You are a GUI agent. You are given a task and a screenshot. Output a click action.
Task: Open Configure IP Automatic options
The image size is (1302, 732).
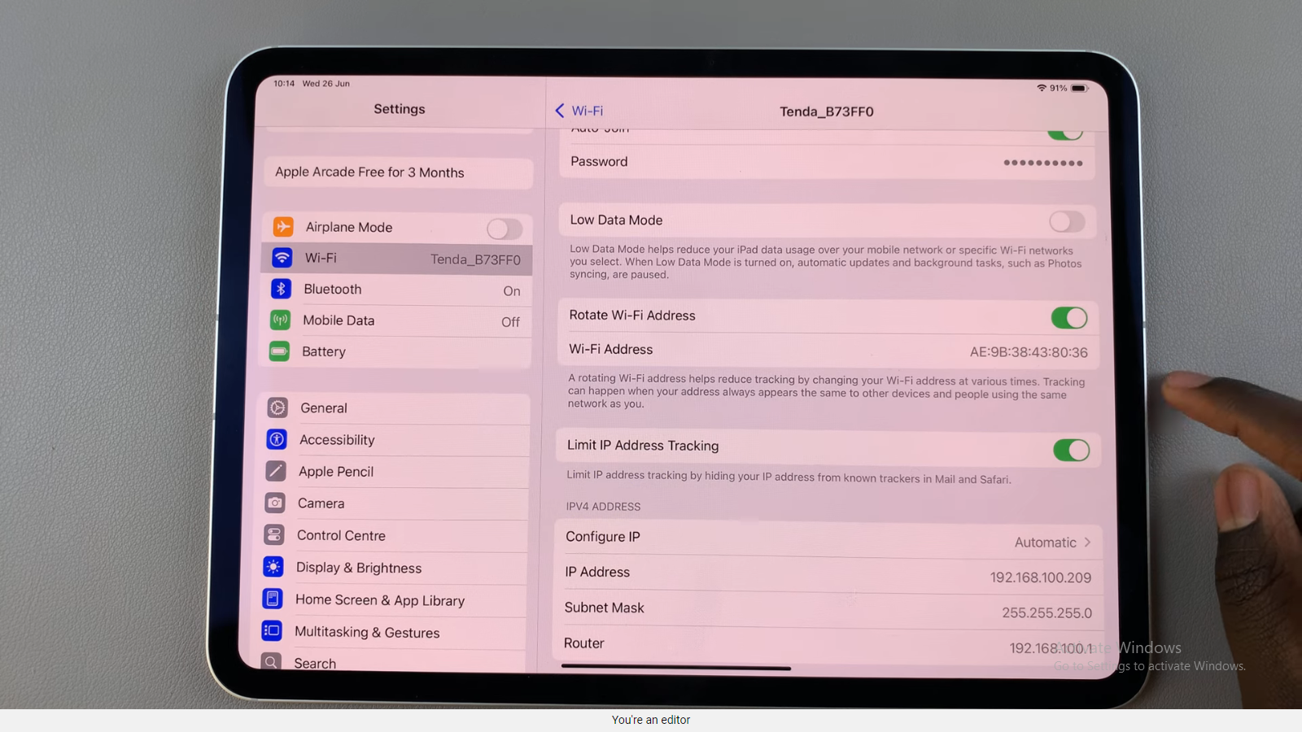pyautogui.click(x=828, y=539)
